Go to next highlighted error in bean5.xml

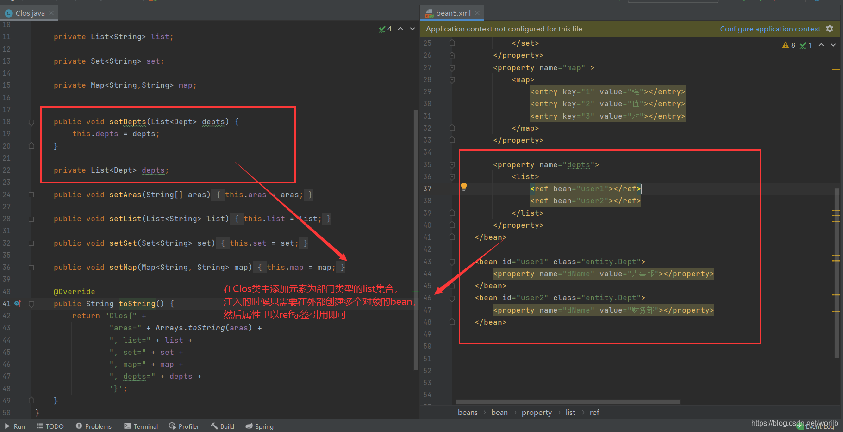833,45
